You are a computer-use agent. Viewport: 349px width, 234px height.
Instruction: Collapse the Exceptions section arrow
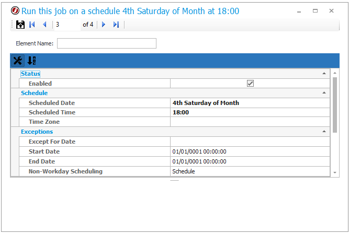coord(324,131)
